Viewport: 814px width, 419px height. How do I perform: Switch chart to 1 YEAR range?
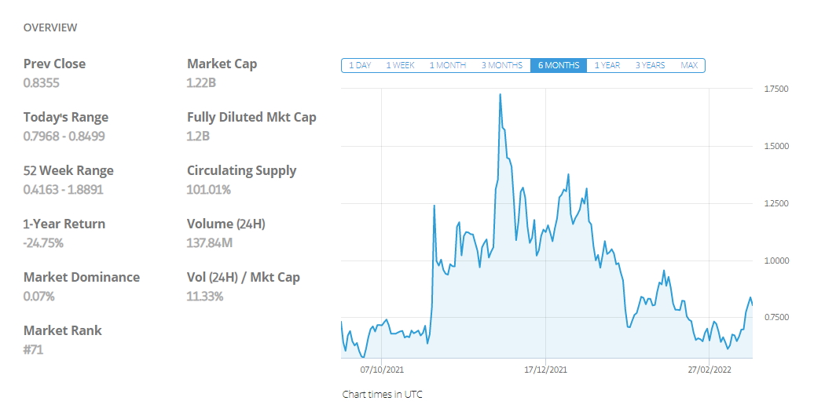(607, 65)
